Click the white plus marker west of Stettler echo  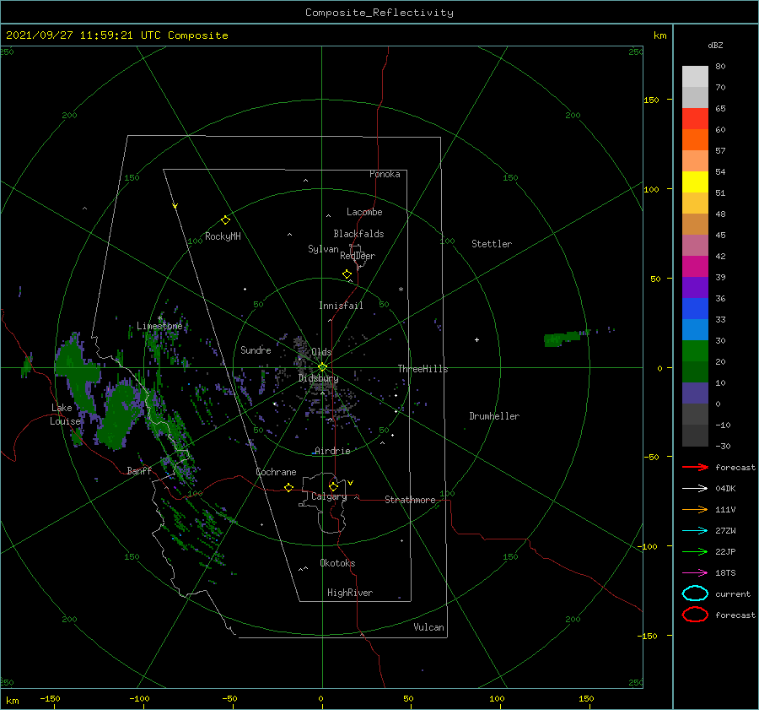[x=476, y=339]
